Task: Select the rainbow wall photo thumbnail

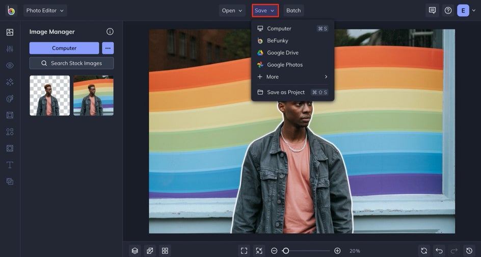Action: click(x=93, y=95)
